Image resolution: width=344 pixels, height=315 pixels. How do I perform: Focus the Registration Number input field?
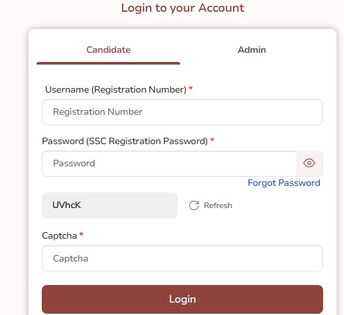click(x=182, y=112)
